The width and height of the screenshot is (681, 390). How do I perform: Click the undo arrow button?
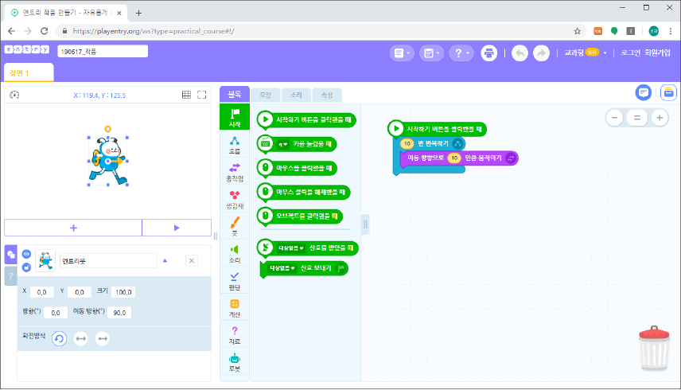tap(520, 53)
